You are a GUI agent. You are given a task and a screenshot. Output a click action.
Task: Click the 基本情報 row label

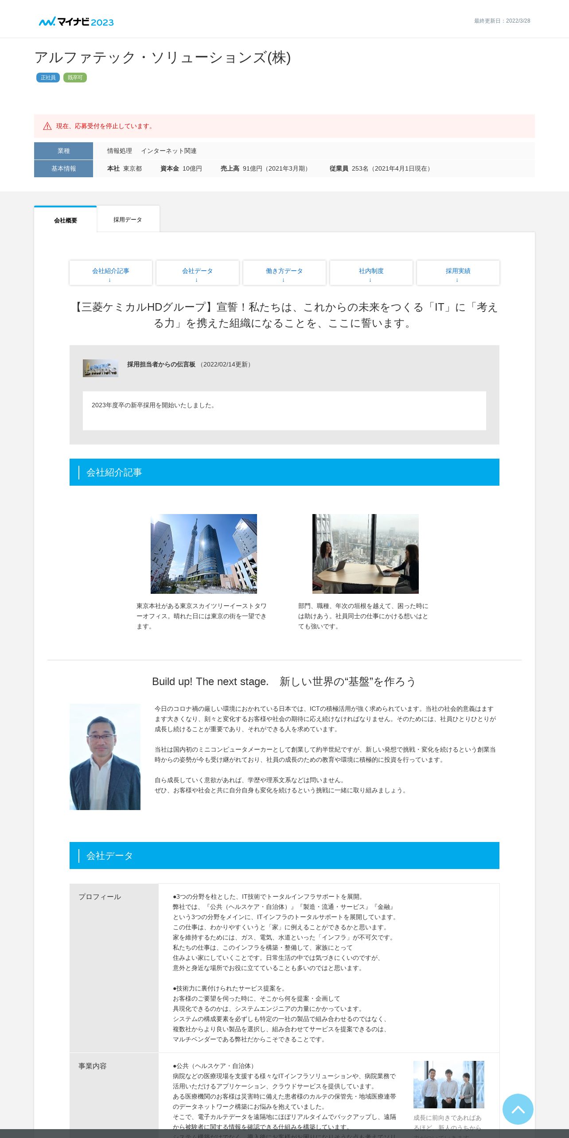tap(63, 168)
